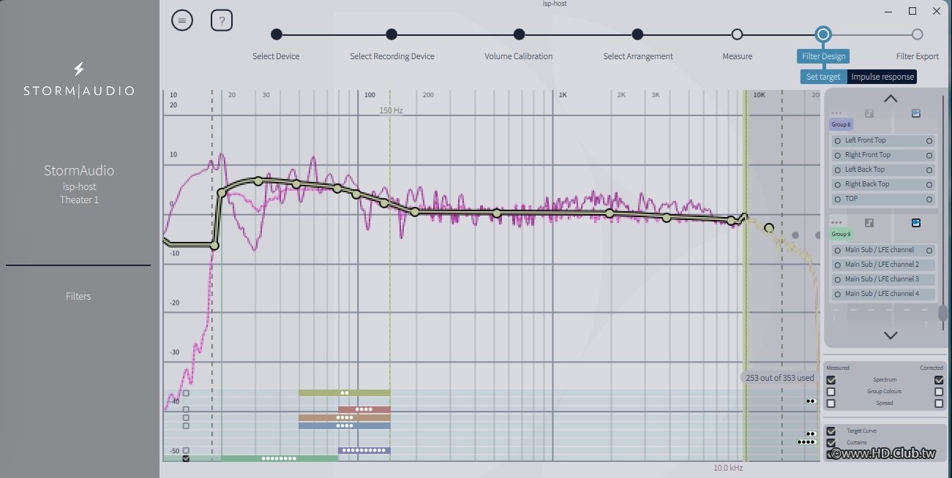Enable Corrected Group Colours checkbox
The width and height of the screenshot is (952, 478).
(x=939, y=392)
